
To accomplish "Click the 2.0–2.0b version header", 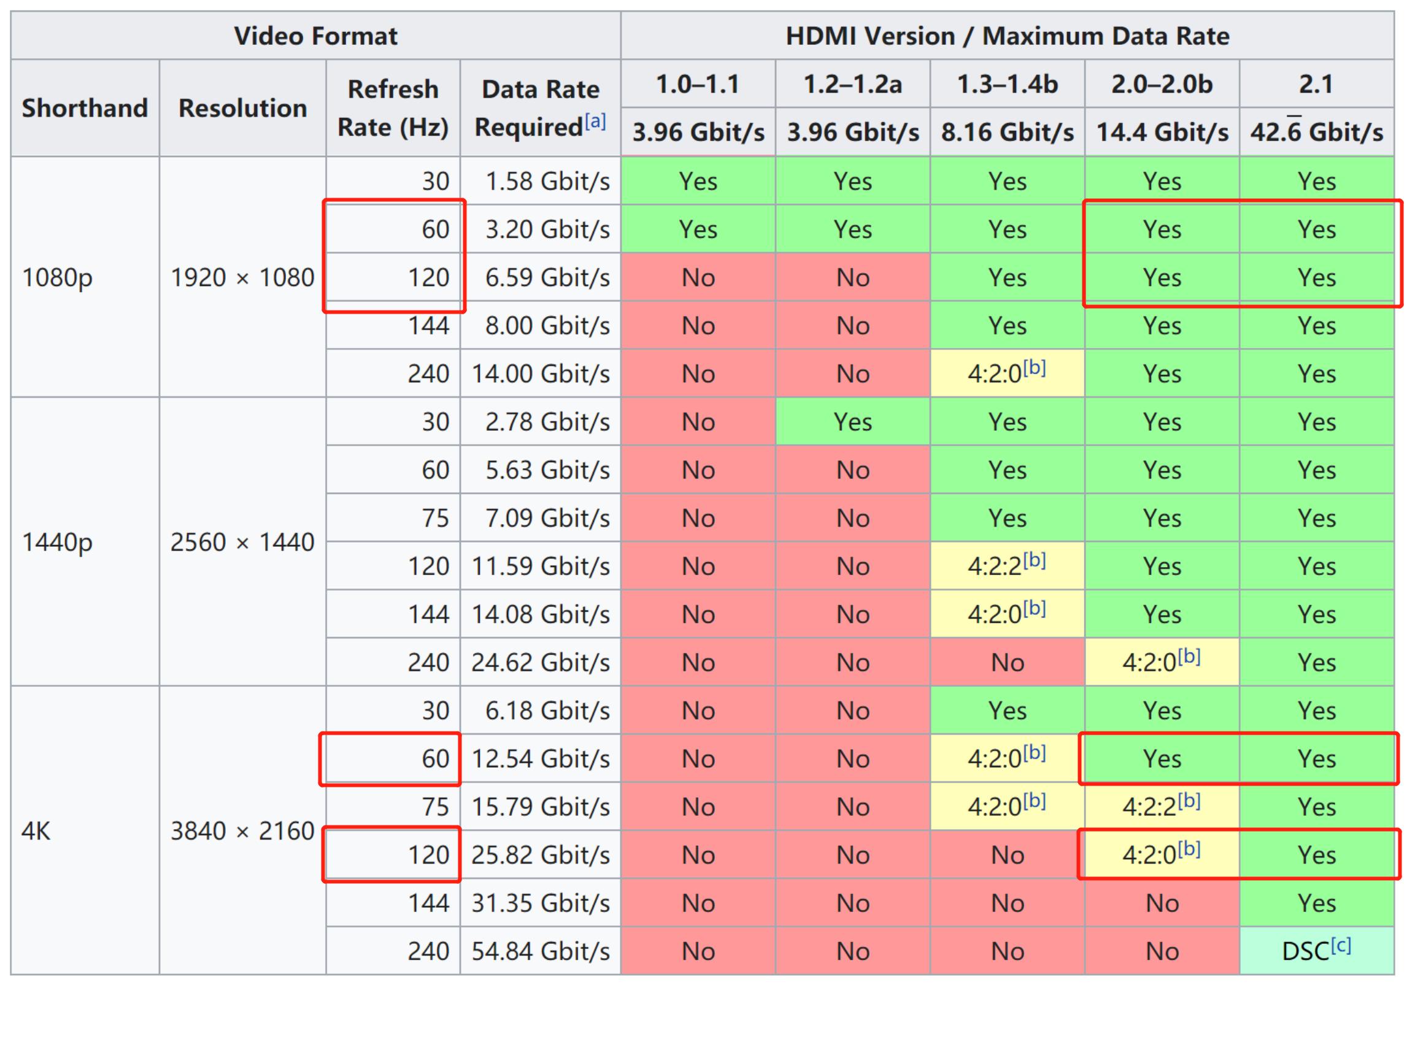I will pos(1162,84).
